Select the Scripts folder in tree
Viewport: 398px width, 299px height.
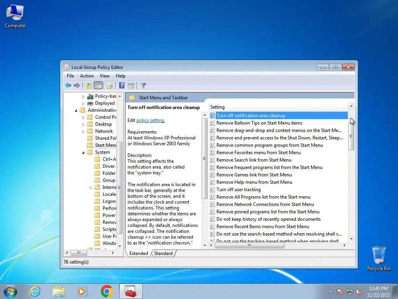[x=105, y=229]
